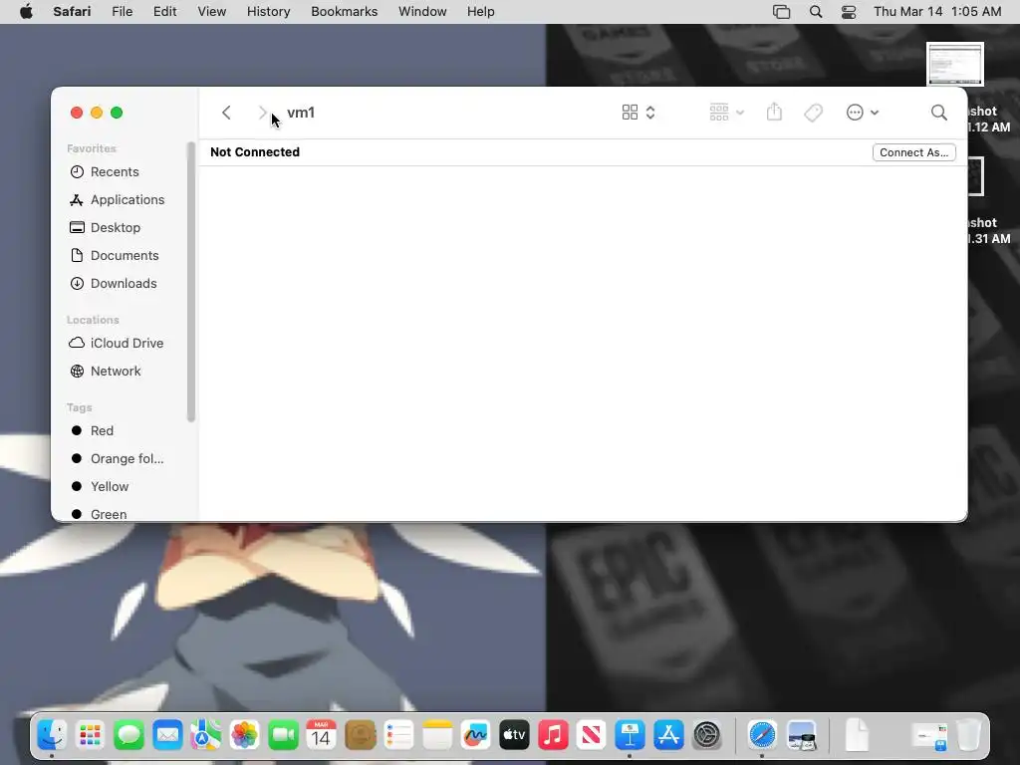
Task: Open Contacts from the Dock
Action: 361,736
